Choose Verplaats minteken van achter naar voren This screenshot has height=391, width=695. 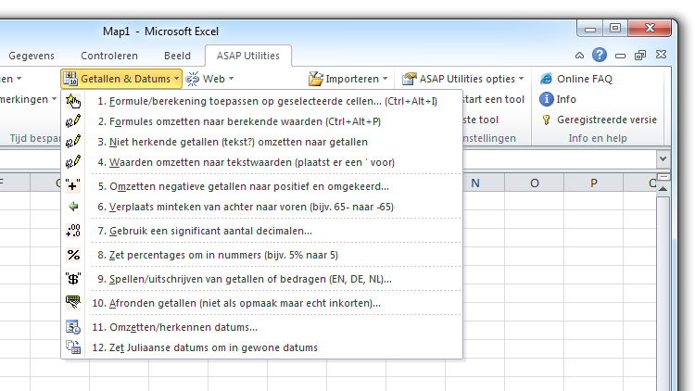tap(262, 207)
